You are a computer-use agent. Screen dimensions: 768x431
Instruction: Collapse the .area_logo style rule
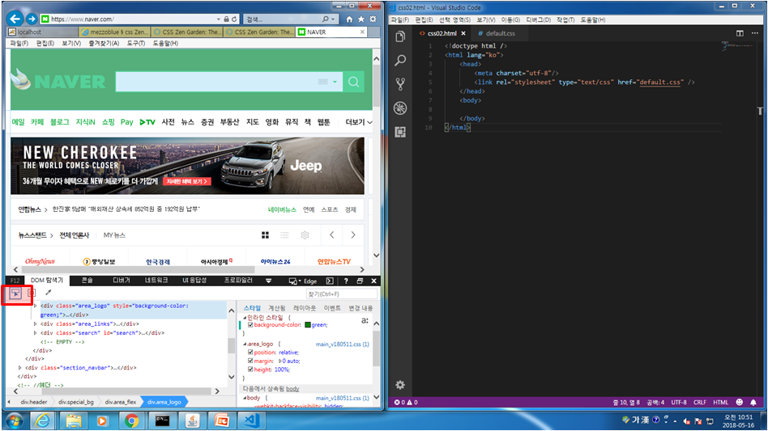click(245, 344)
